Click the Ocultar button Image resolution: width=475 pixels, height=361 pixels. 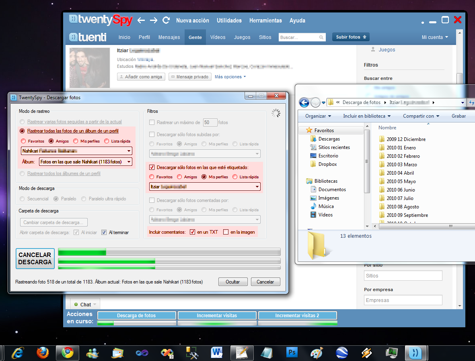(232, 282)
